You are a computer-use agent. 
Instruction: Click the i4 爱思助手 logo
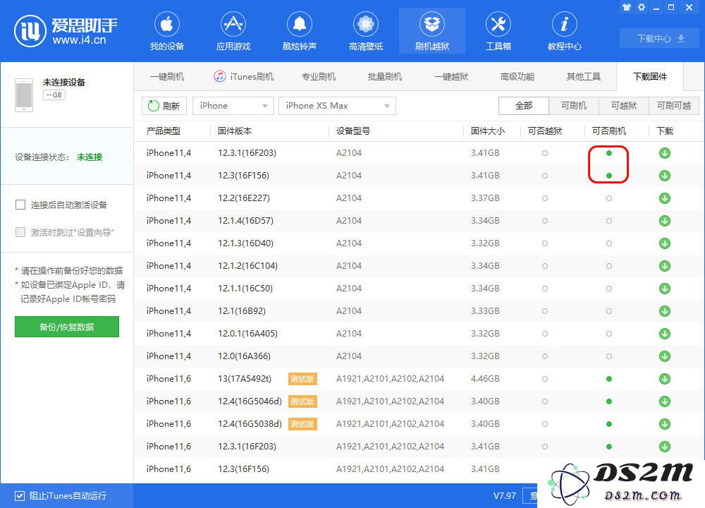(66, 30)
